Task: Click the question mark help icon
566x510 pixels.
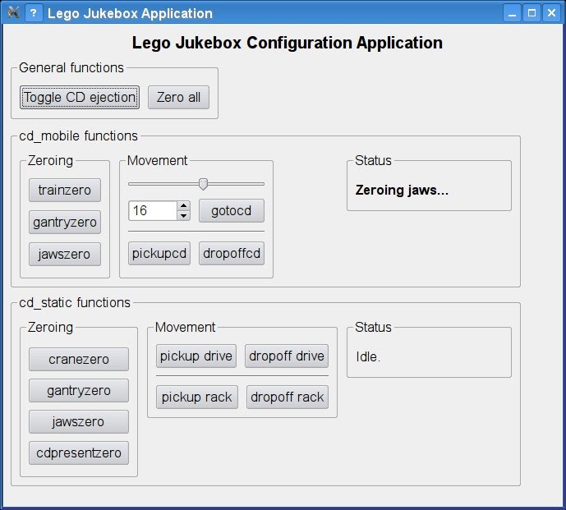Action: (x=33, y=13)
